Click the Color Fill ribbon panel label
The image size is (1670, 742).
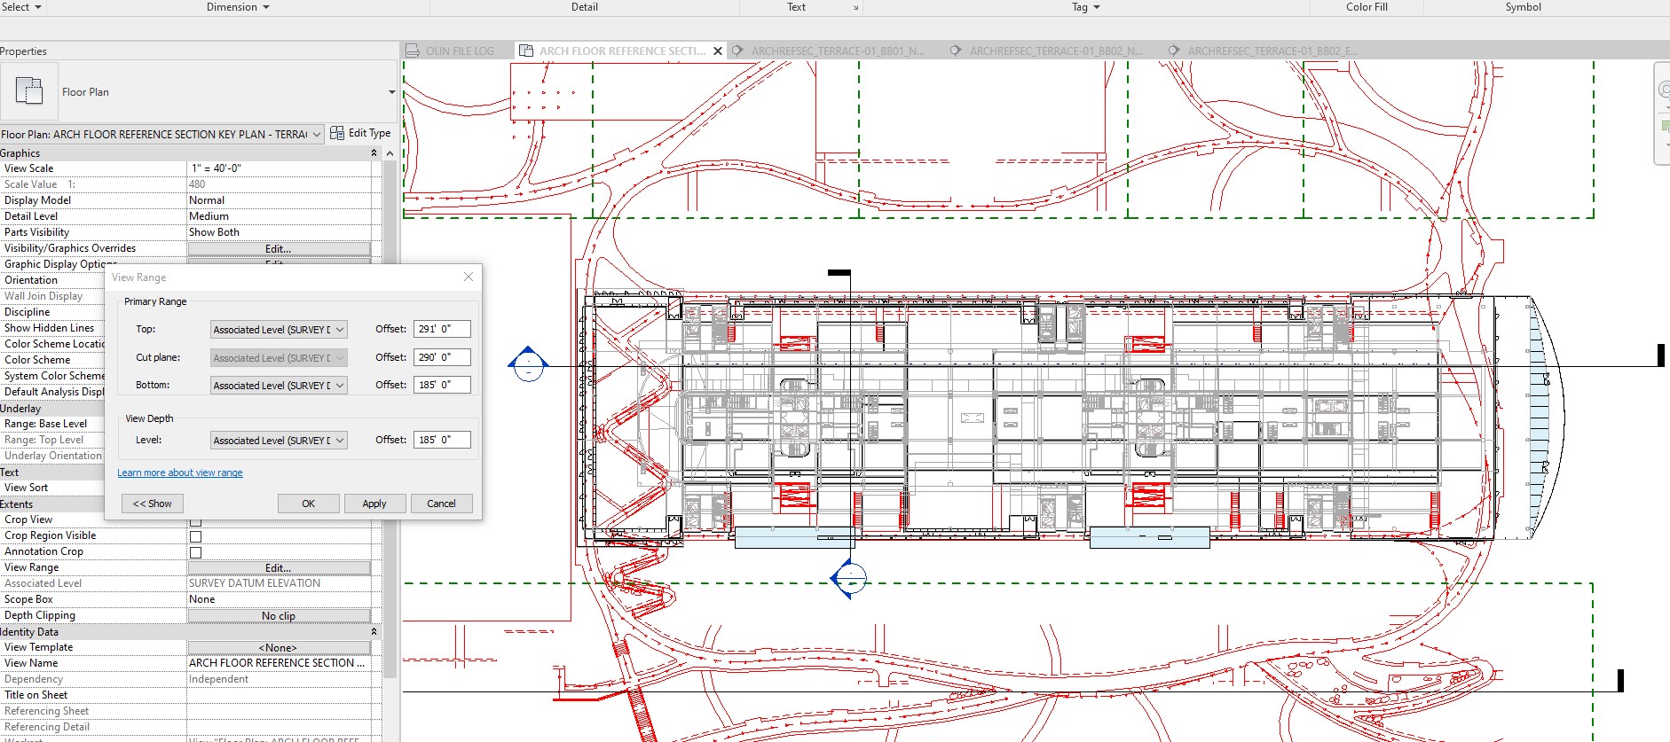click(x=1367, y=7)
